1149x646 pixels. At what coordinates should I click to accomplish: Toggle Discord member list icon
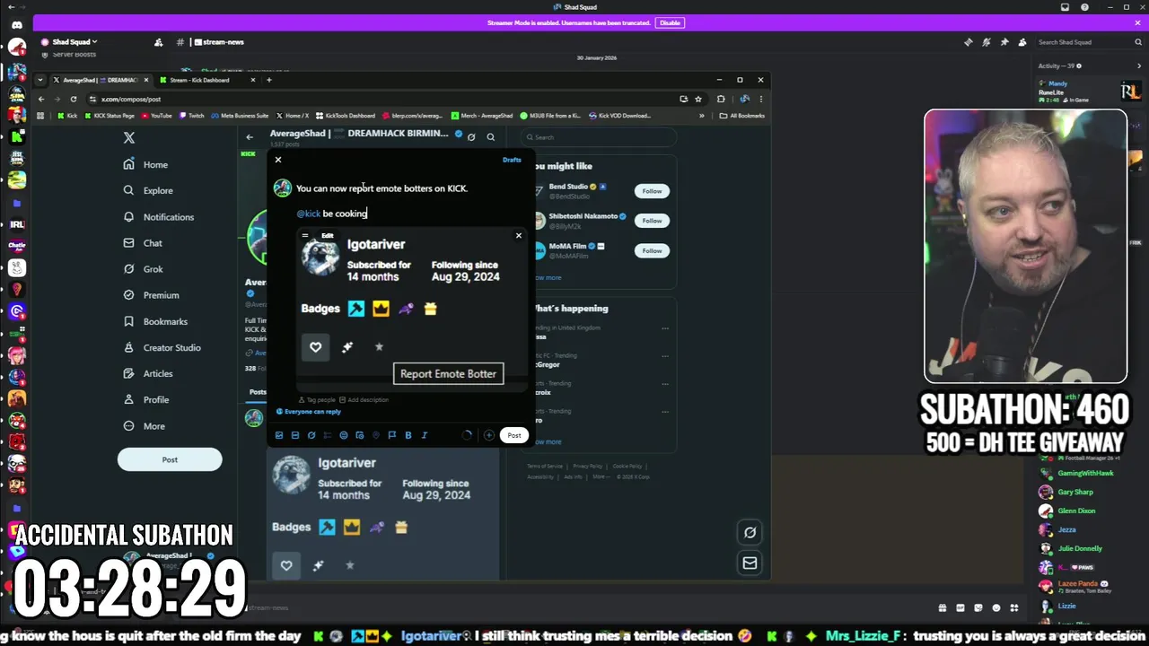point(1022,42)
